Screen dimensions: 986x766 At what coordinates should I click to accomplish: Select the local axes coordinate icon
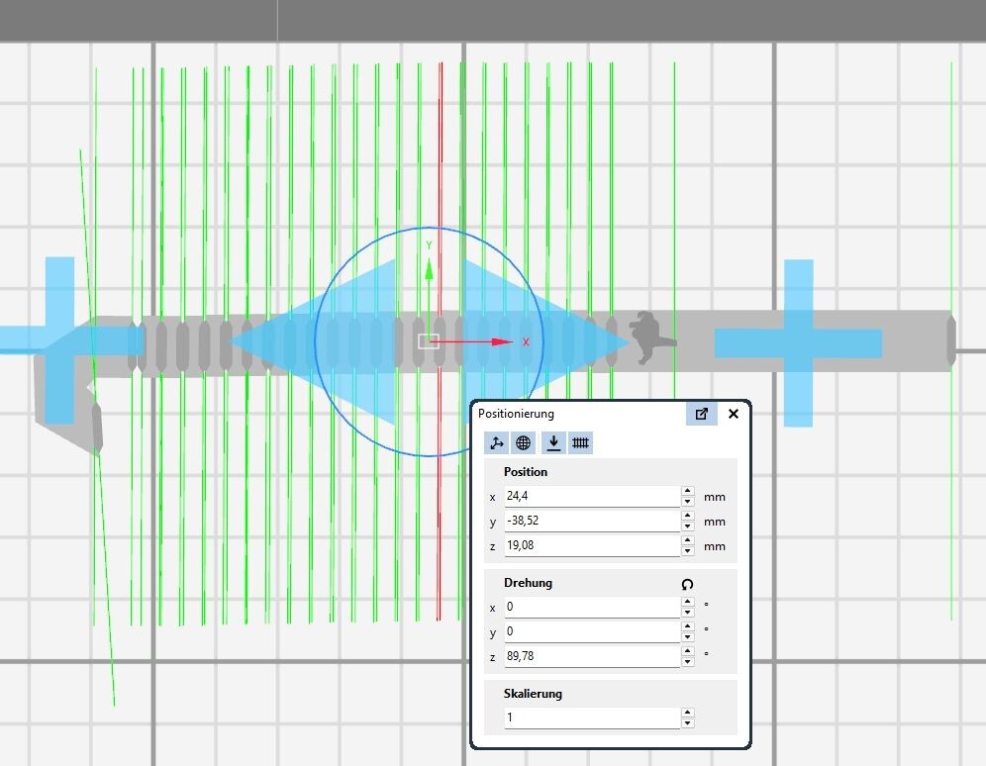497,443
